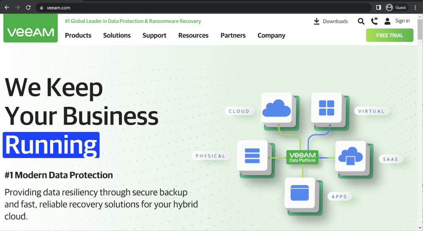This screenshot has height=231, width=423.
Task: Click the CLOUD label pill
Action: click(239, 111)
